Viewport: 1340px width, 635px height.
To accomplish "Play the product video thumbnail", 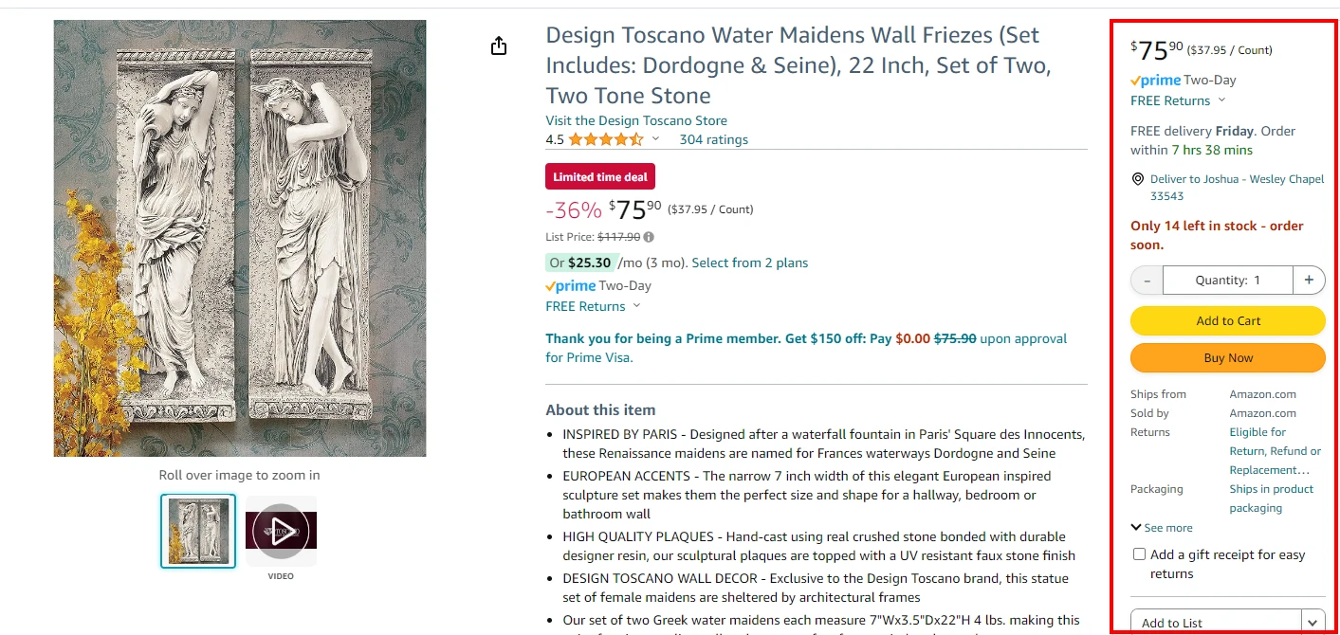I will click(281, 531).
